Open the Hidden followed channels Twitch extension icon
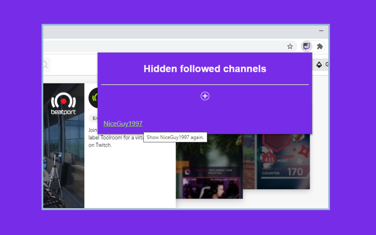 306,46
